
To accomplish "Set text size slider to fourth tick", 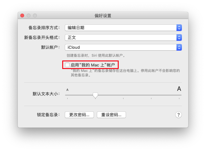I will pos(151,98).
